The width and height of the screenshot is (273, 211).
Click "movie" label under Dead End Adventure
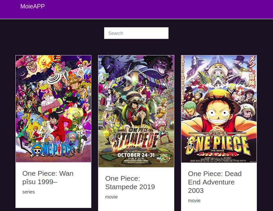[194, 201]
